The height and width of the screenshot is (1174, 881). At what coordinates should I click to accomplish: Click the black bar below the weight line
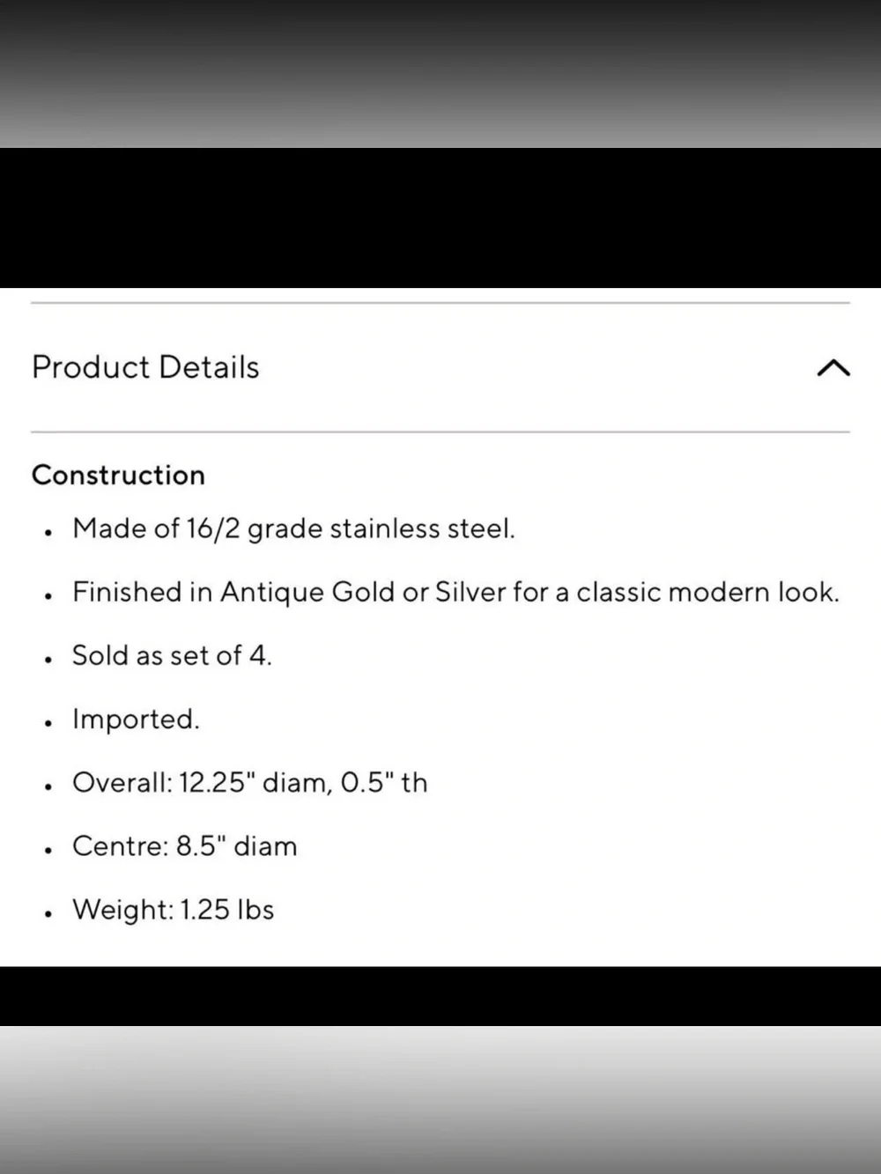point(440,996)
